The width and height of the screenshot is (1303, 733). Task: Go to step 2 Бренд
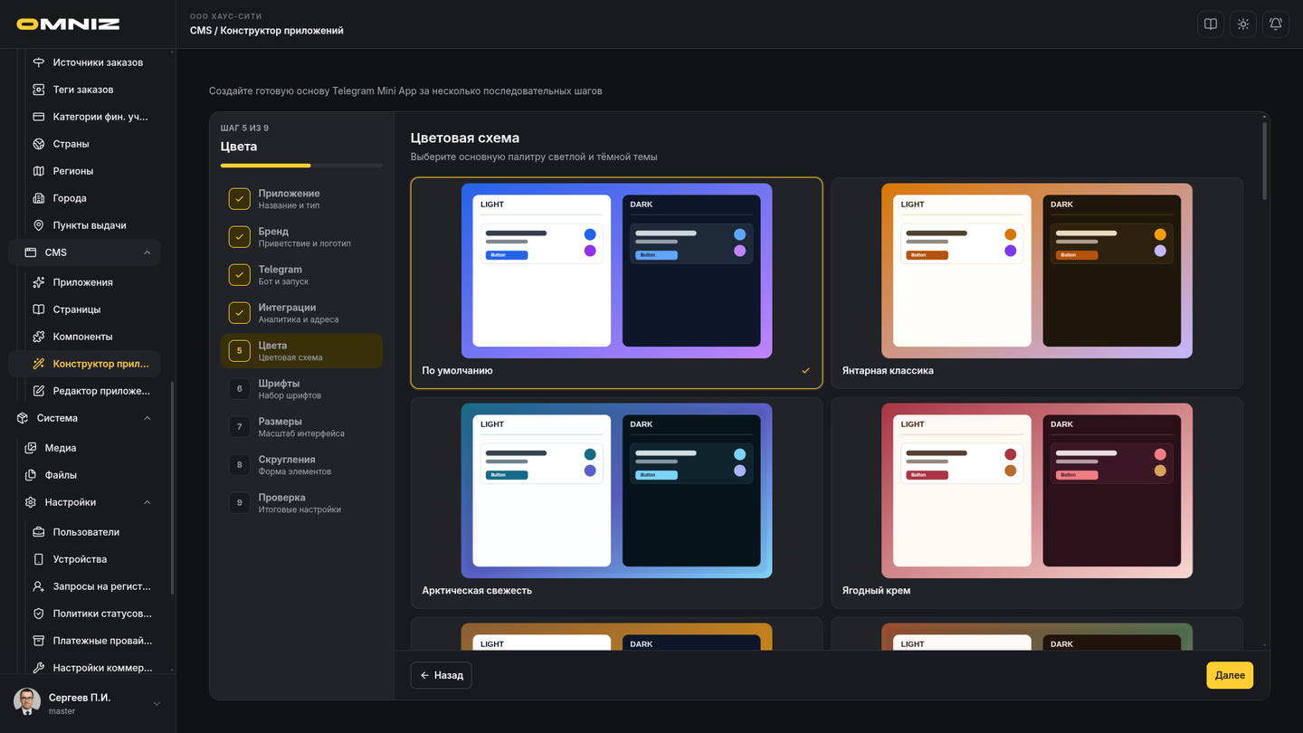[301, 237]
